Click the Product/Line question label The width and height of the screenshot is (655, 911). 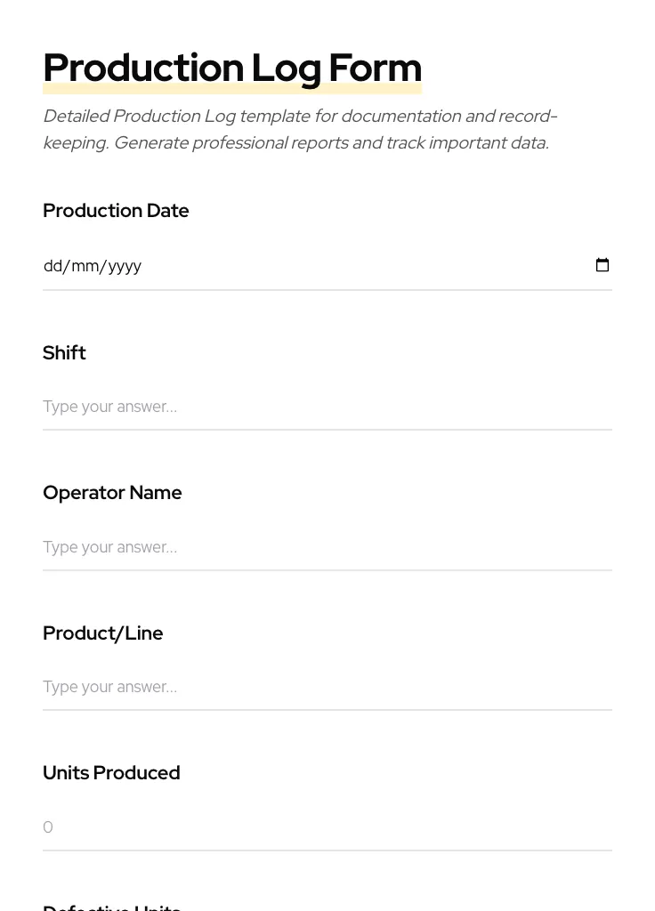[x=102, y=633]
